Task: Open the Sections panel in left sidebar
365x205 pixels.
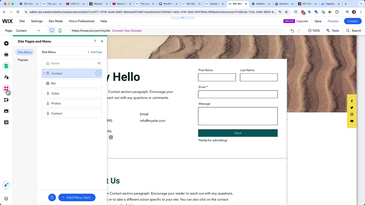Action: tap(6, 55)
